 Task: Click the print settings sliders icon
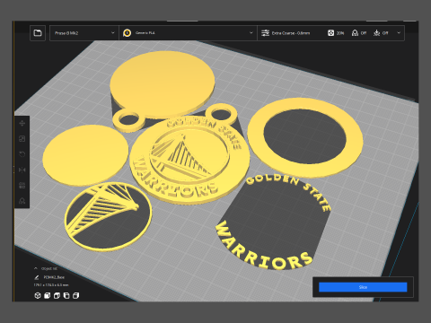point(265,33)
